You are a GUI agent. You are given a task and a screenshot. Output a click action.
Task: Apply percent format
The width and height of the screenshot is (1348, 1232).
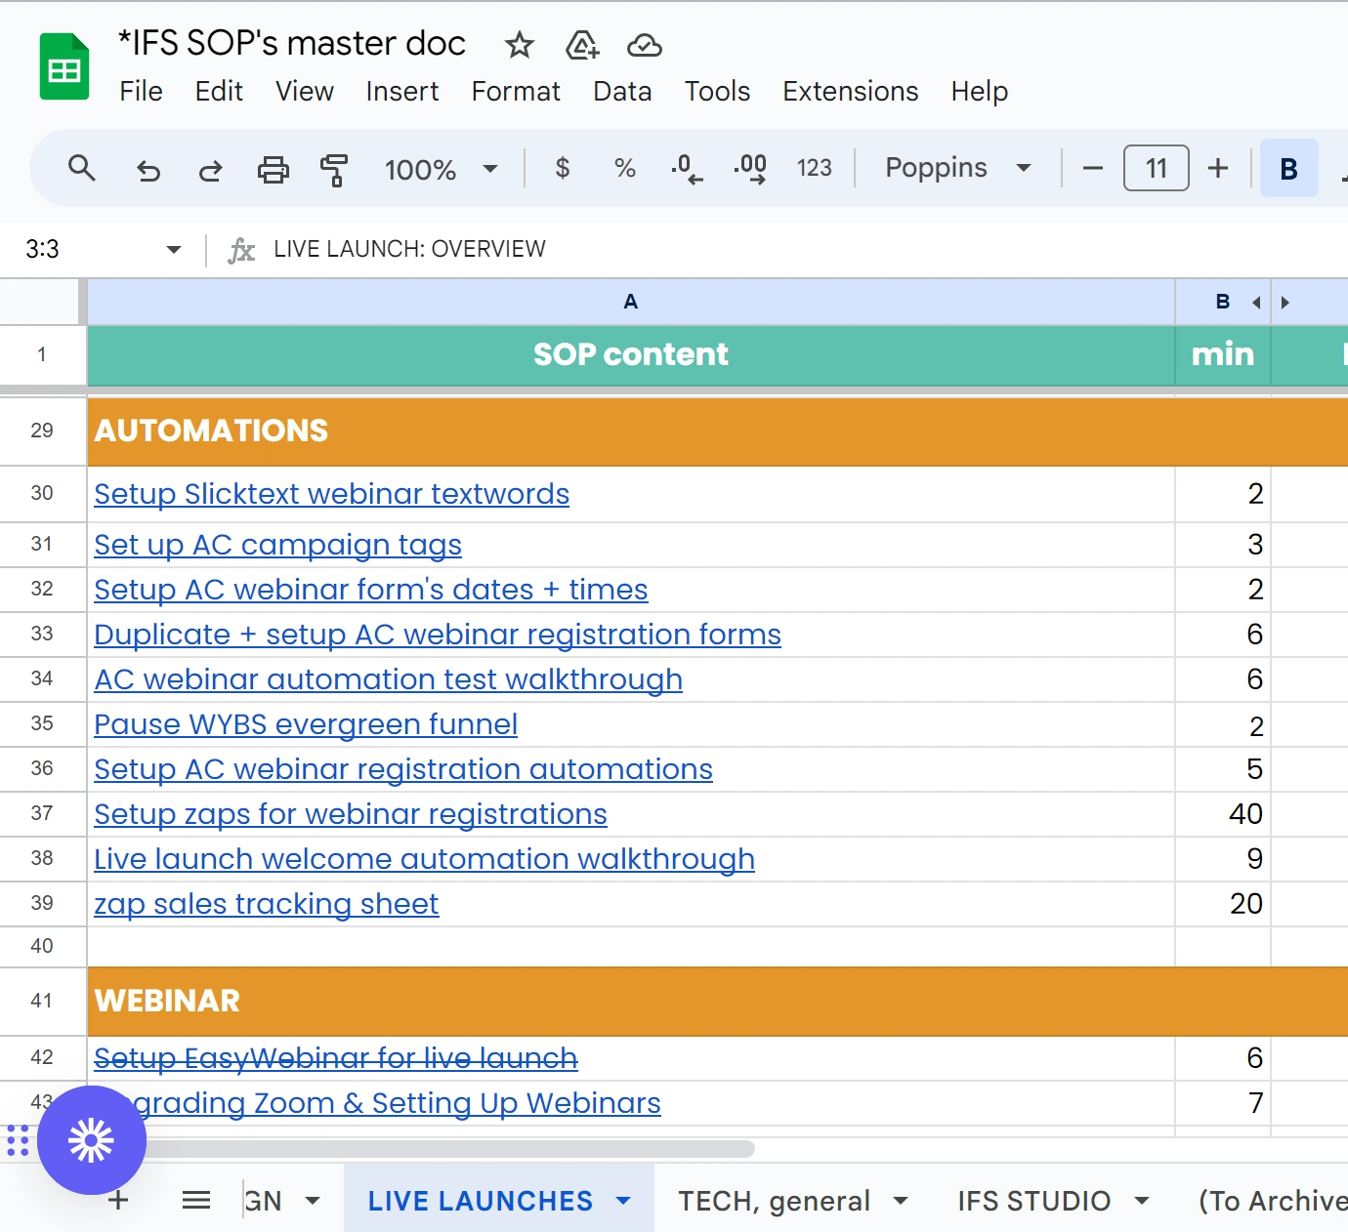pyautogui.click(x=625, y=169)
